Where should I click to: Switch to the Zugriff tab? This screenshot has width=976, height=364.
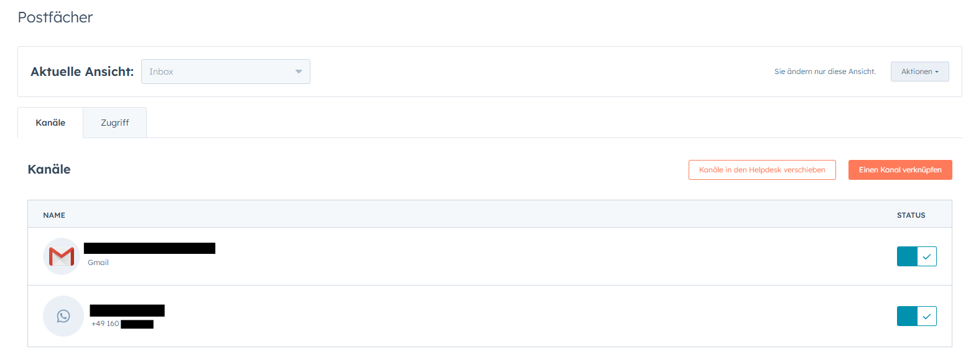click(x=115, y=123)
